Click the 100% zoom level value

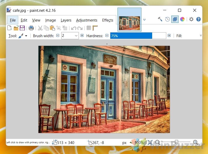click(139, 142)
